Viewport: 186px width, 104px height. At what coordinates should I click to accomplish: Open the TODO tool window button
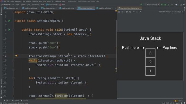15,101
